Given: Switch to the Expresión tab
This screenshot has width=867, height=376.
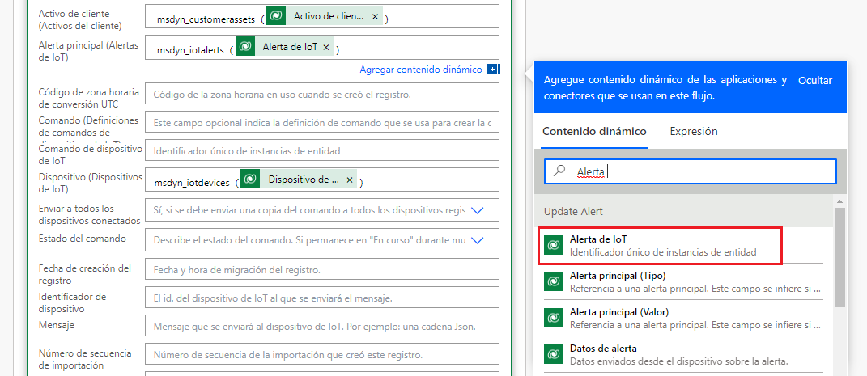Looking at the screenshot, I should coord(694,132).
